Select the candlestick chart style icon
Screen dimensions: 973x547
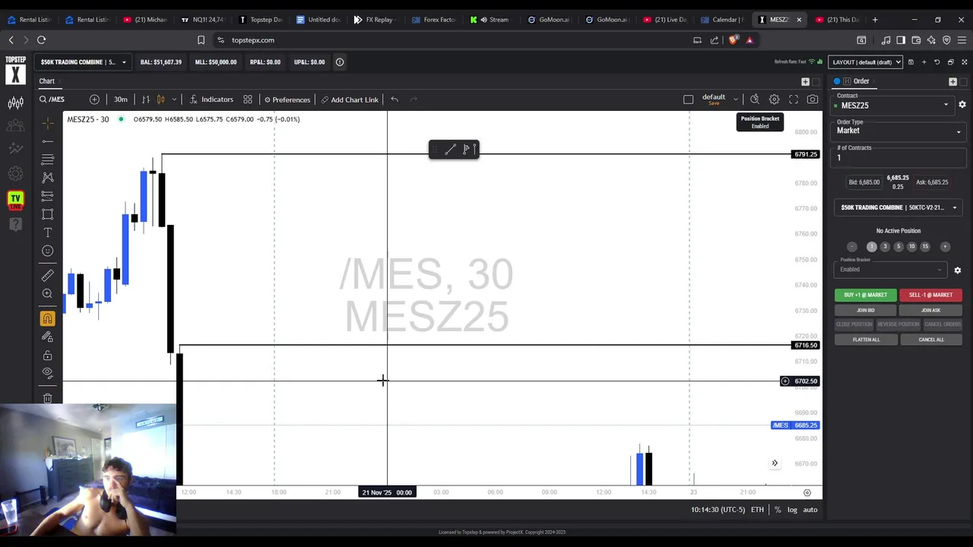(x=160, y=100)
